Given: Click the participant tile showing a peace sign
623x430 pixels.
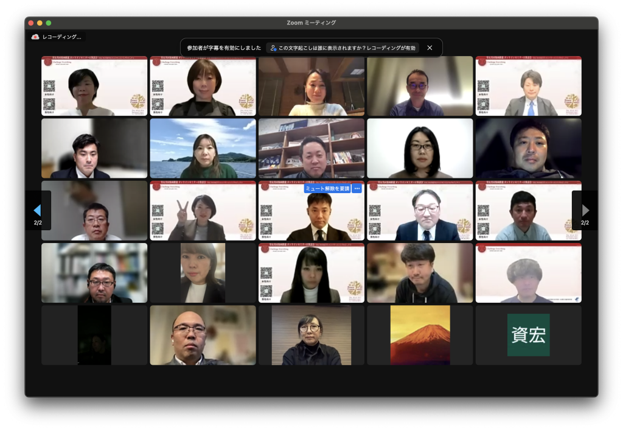Looking at the screenshot, I should click(203, 211).
